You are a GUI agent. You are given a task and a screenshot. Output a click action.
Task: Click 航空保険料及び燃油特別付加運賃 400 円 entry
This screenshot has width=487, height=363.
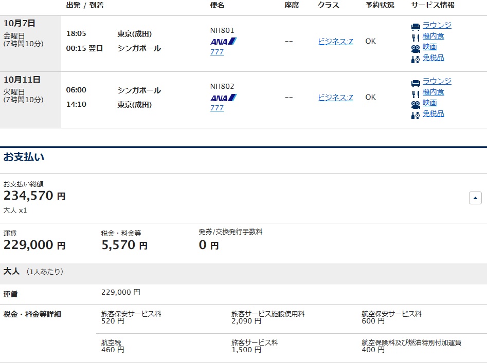(411, 346)
